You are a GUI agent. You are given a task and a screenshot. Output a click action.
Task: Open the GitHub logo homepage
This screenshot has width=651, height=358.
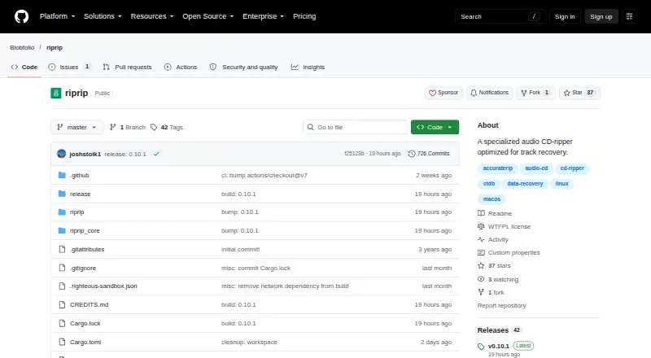22,16
